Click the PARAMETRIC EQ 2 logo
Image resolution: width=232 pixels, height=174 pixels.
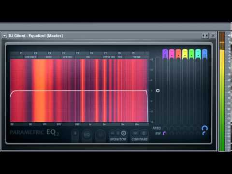pos(34,132)
